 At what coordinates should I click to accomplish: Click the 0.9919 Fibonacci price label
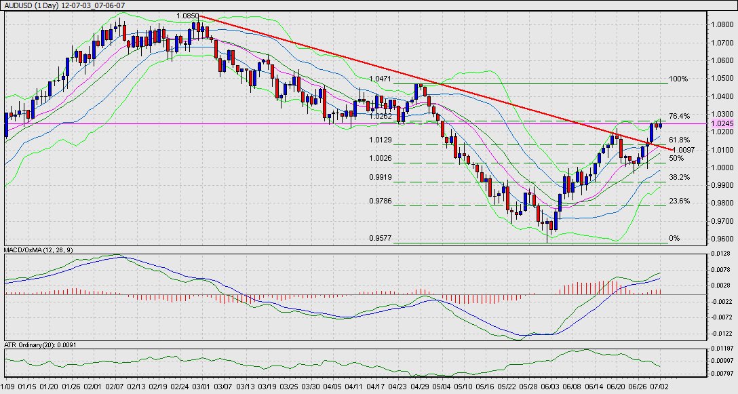[x=381, y=177]
